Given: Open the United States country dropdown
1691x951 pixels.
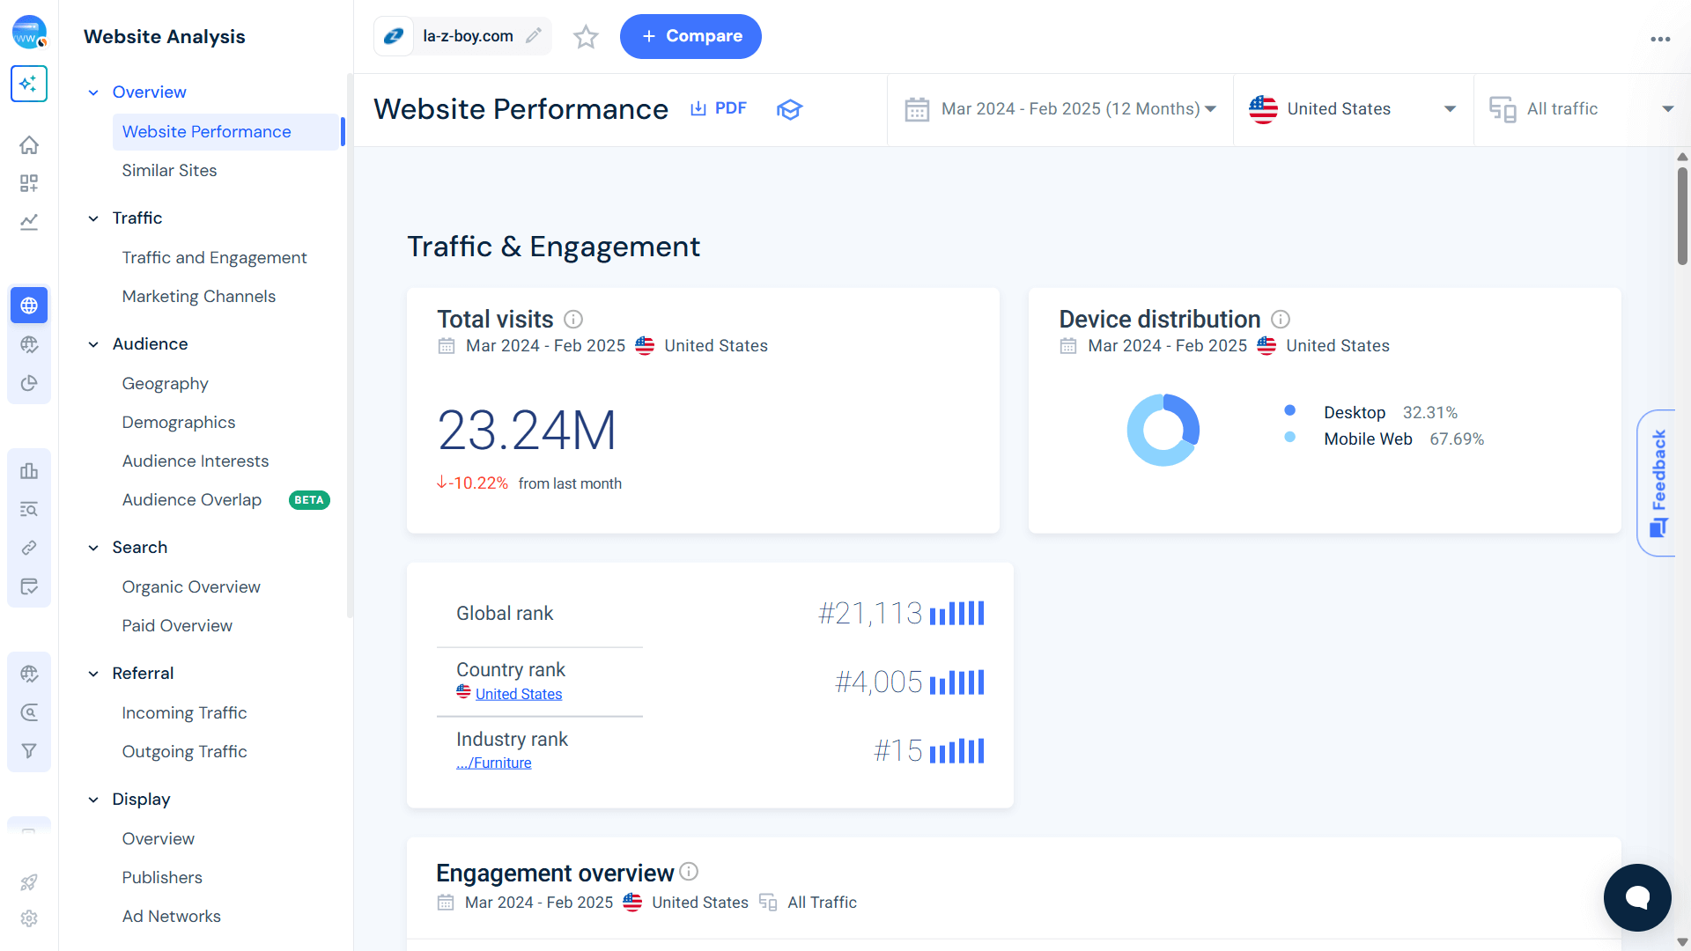Looking at the screenshot, I should [x=1353, y=108].
